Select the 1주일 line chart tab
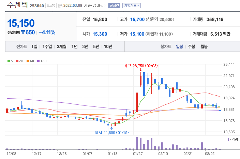240x159 pixels. pos(47,46)
